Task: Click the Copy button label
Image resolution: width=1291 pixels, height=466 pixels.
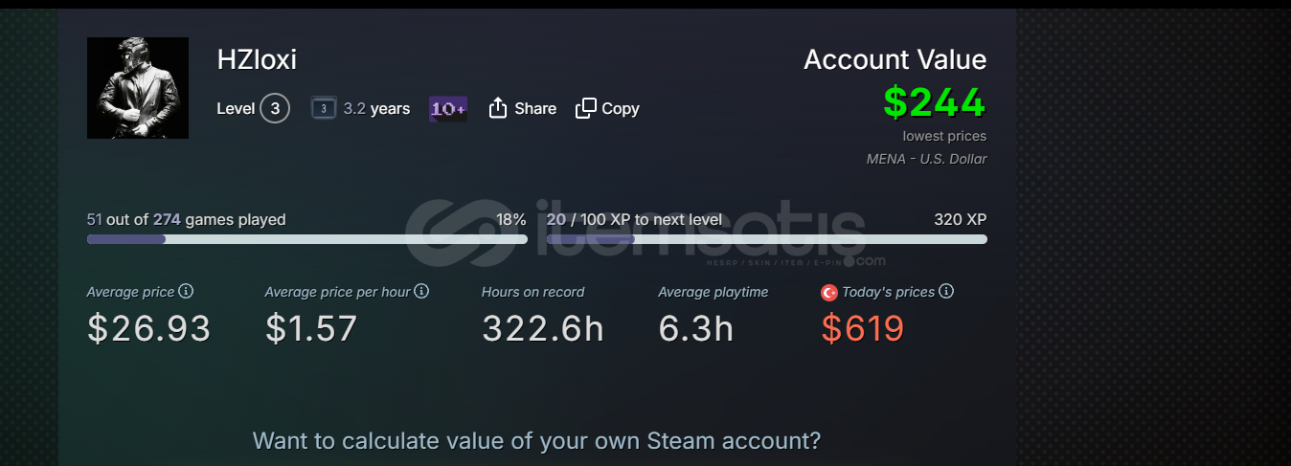Action: [x=621, y=108]
